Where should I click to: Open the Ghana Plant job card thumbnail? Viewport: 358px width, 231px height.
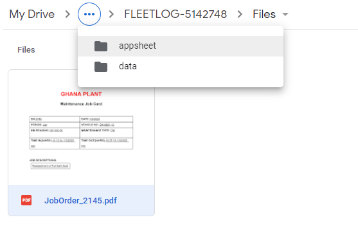click(81, 128)
